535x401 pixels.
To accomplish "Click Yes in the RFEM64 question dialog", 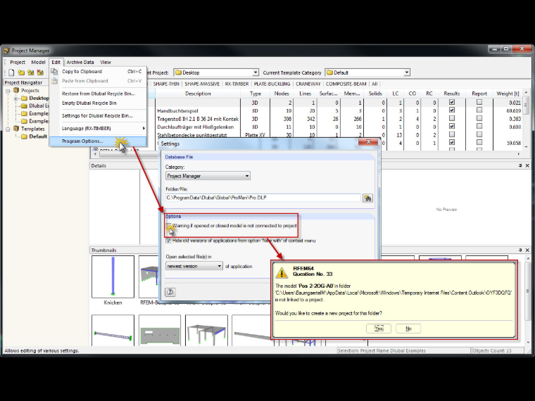I will [379, 329].
